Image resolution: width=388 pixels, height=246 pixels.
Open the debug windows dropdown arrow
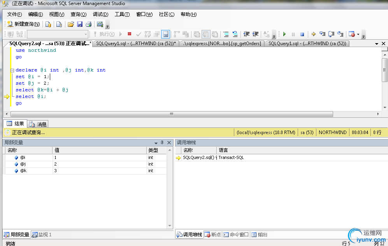tap(358, 34)
